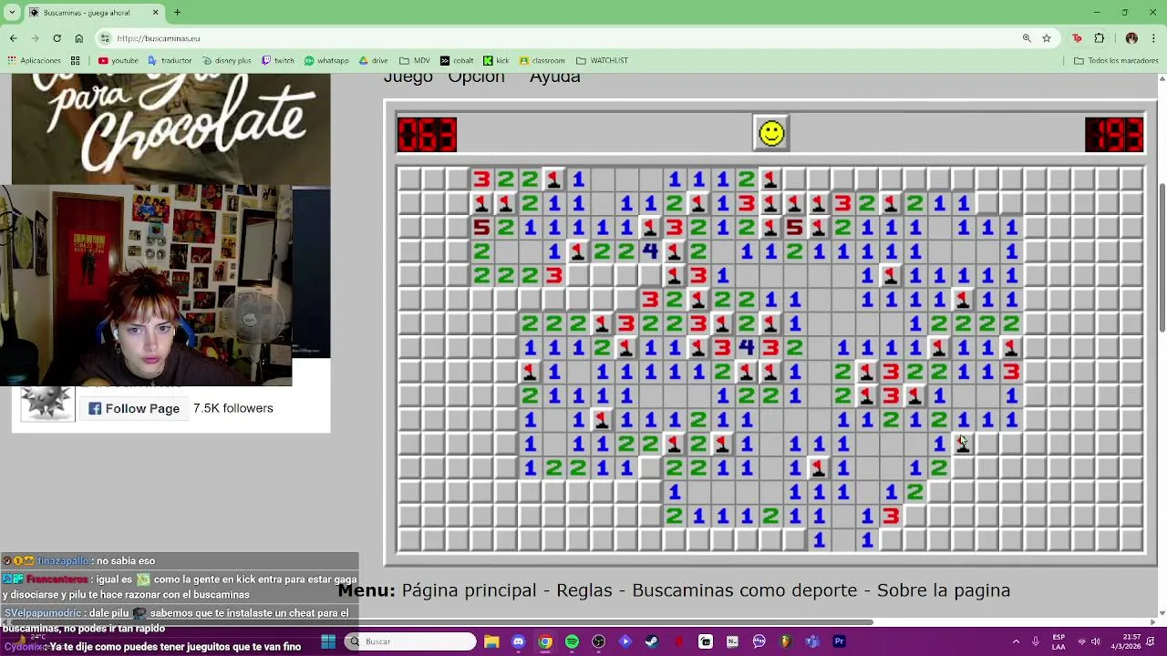Open the whatsapp bookmark
Viewport: 1167px width, 656px height.
click(326, 61)
